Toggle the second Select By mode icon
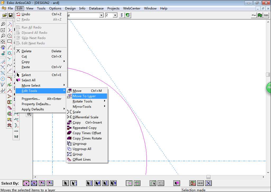Image resolution: width=271 pixels, height=192 pixels. pyautogui.click(x=34, y=183)
